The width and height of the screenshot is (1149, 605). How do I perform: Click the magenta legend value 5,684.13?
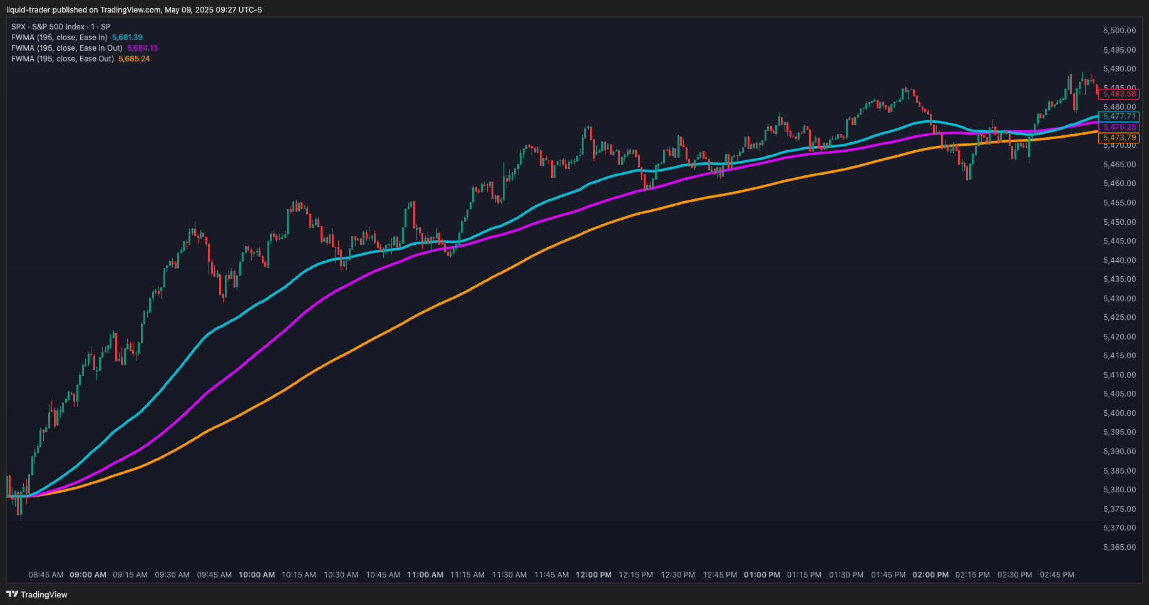(x=142, y=48)
